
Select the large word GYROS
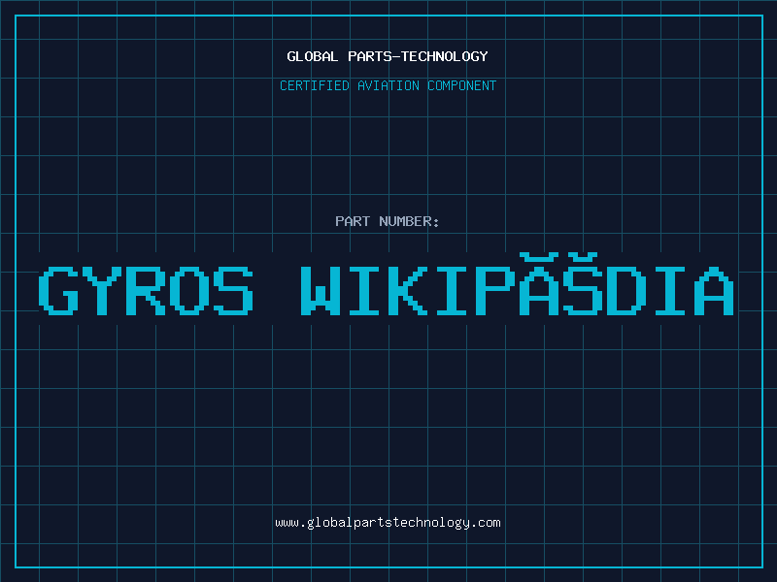click(146, 291)
